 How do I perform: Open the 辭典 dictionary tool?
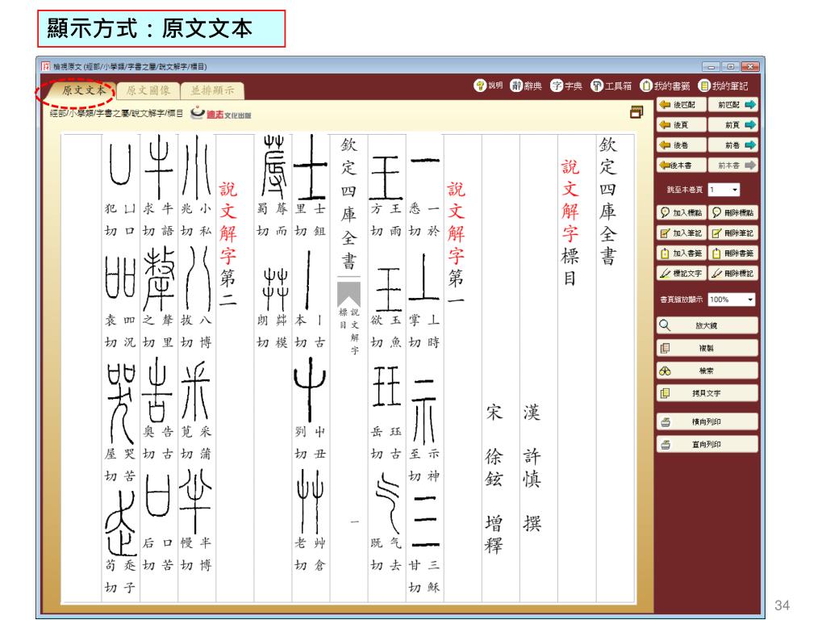pyautogui.click(x=526, y=86)
